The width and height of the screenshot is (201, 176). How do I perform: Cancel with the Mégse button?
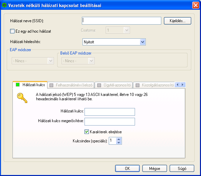[x=155, y=169]
